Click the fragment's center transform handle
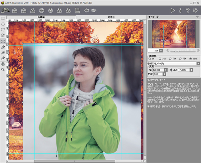Viewport: 201px width, 163px height. coord(82,102)
